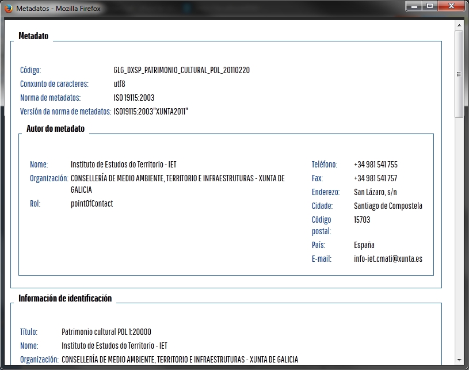This screenshot has height=370, width=469.
Task: Click the Firefox icon in title bar
Action: pos(9,9)
